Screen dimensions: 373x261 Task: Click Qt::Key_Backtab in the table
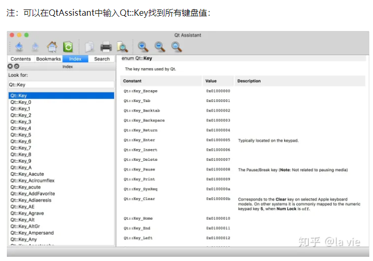142,110
